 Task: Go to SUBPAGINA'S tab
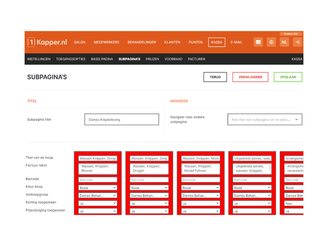click(129, 59)
